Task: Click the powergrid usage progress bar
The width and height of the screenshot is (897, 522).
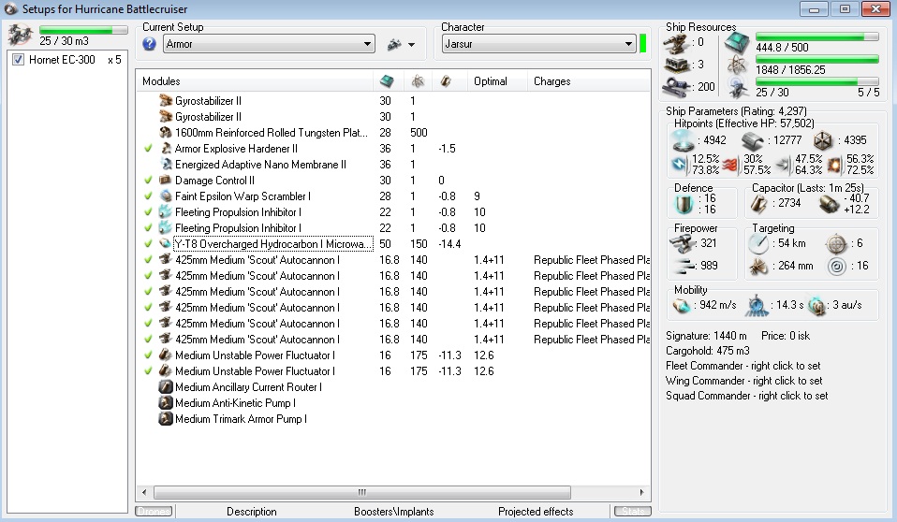Action: click(x=816, y=59)
